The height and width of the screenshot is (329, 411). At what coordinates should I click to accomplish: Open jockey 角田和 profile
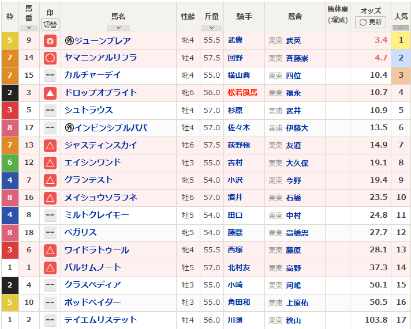tap(239, 302)
